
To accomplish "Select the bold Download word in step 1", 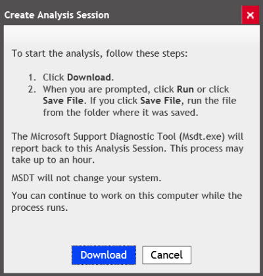I will pyautogui.click(x=89, y=77).
